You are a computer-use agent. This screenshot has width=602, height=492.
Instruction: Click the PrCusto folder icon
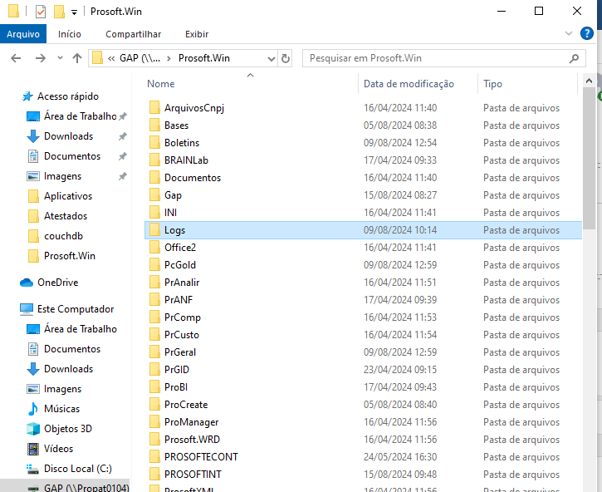[x=154, y=334]
